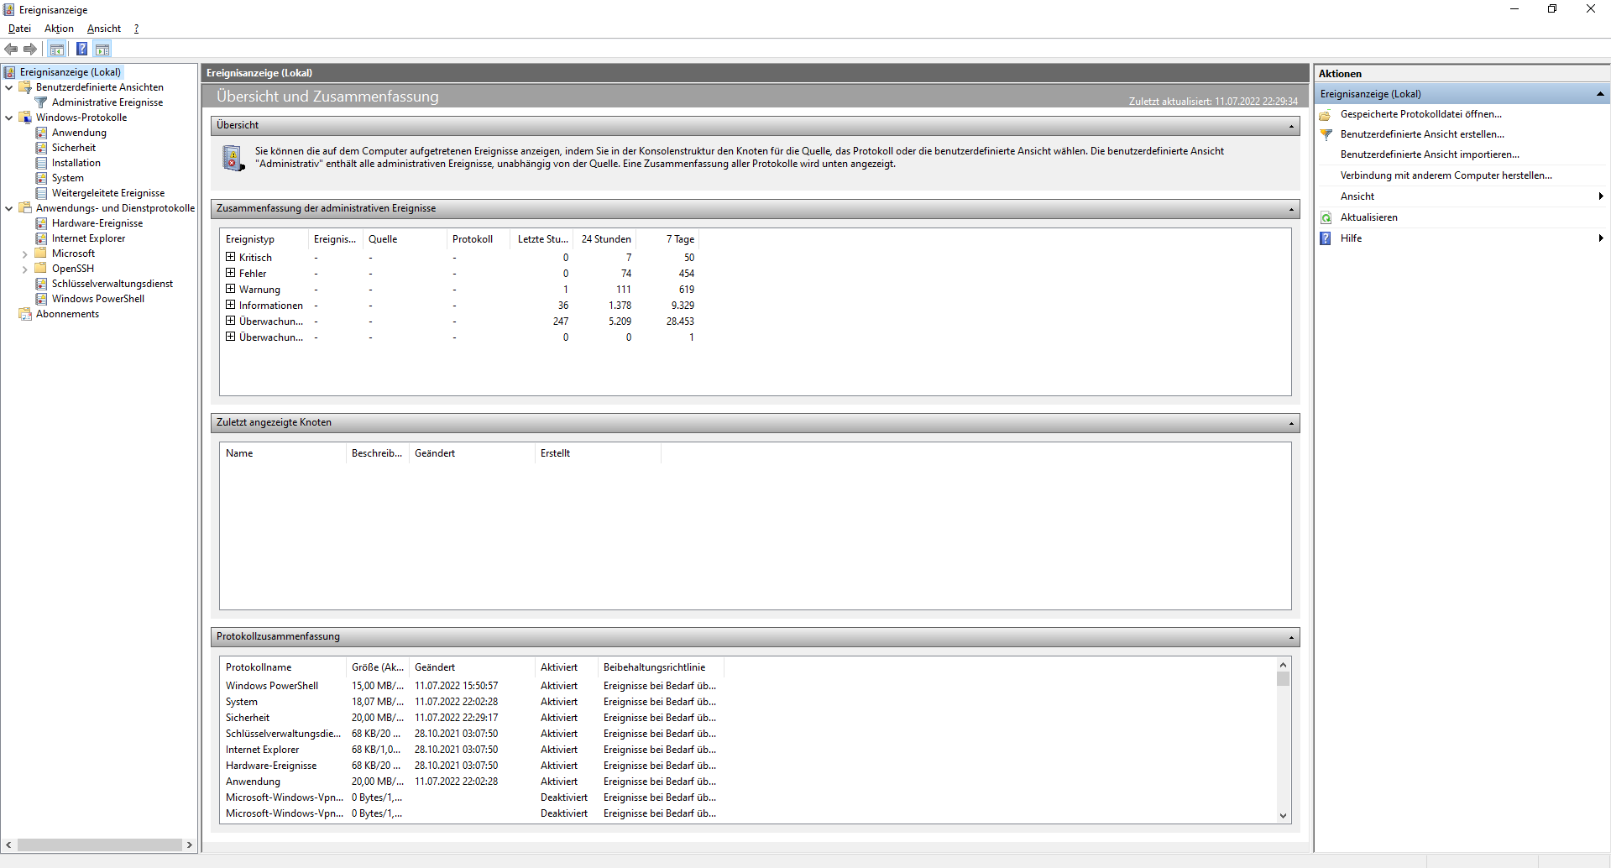Image resolution: width=1611 pixels, height=868 pixels.
Task: Click the blue Help toolbar icon
Action: point(81,50)
